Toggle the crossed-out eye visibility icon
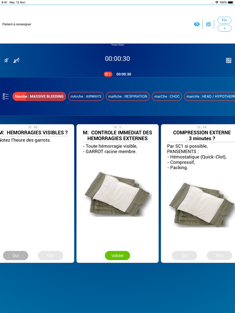The height and width of the screenshot is (313, 235). 197,24
